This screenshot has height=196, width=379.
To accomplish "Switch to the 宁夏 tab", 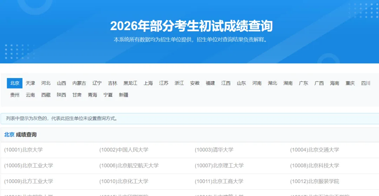I will [x=108, y=95].
